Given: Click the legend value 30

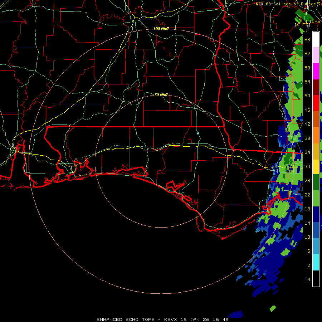Looking at the screenshot, I should coord(307,166).
